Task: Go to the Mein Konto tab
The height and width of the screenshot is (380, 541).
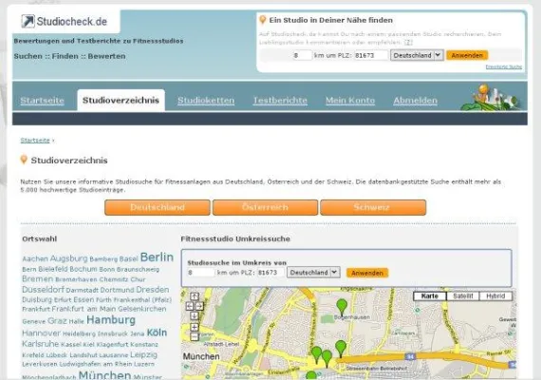Action: [x=350, y=101]
